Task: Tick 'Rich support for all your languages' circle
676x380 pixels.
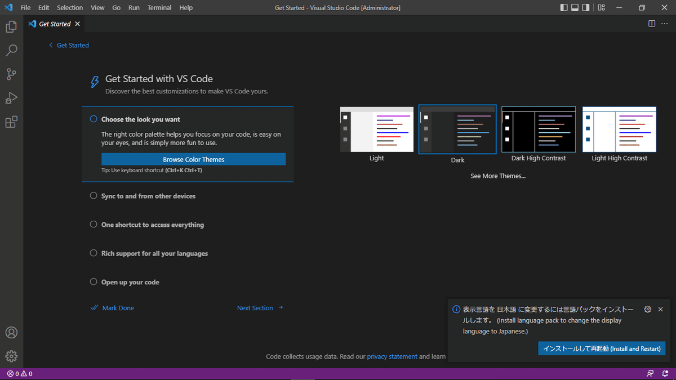Action: [94, 253]
